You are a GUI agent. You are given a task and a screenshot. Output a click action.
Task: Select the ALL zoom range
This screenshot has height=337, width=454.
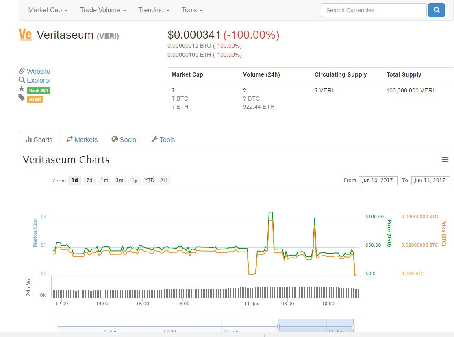(165, 180)
